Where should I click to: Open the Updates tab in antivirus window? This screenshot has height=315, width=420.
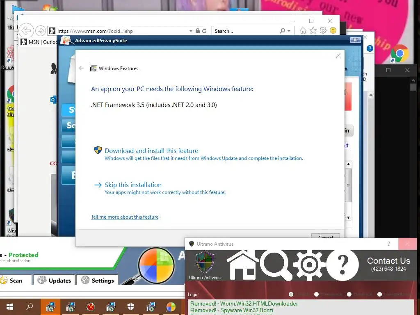pos(55,281)
